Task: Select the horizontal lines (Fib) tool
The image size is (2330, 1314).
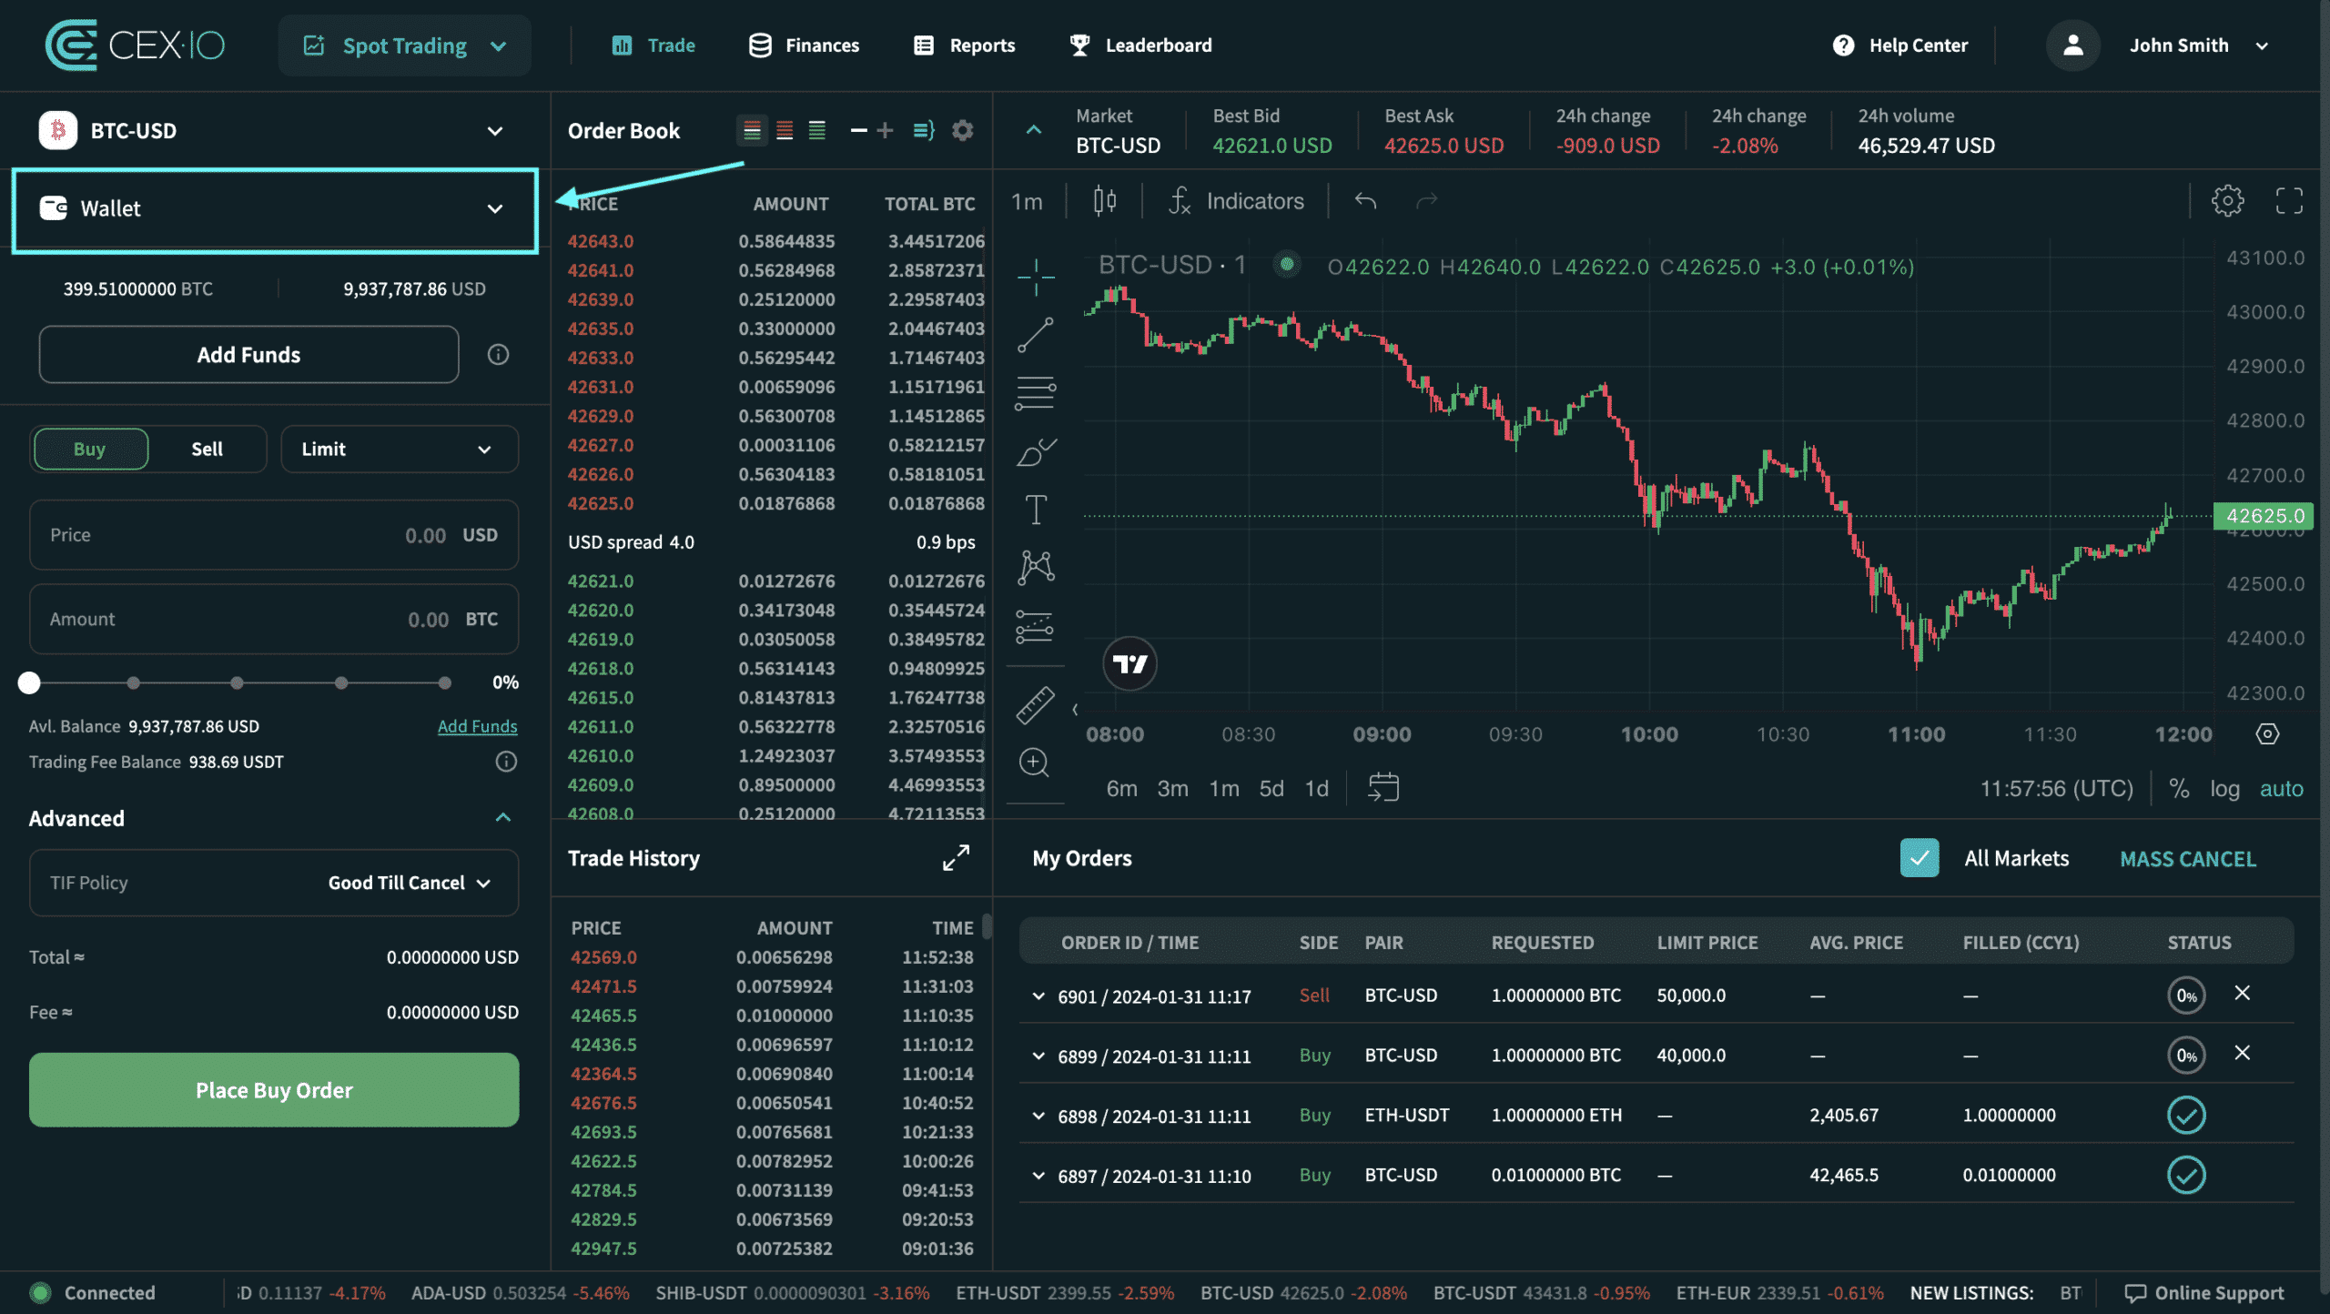Action: (x=1036, y=393)
